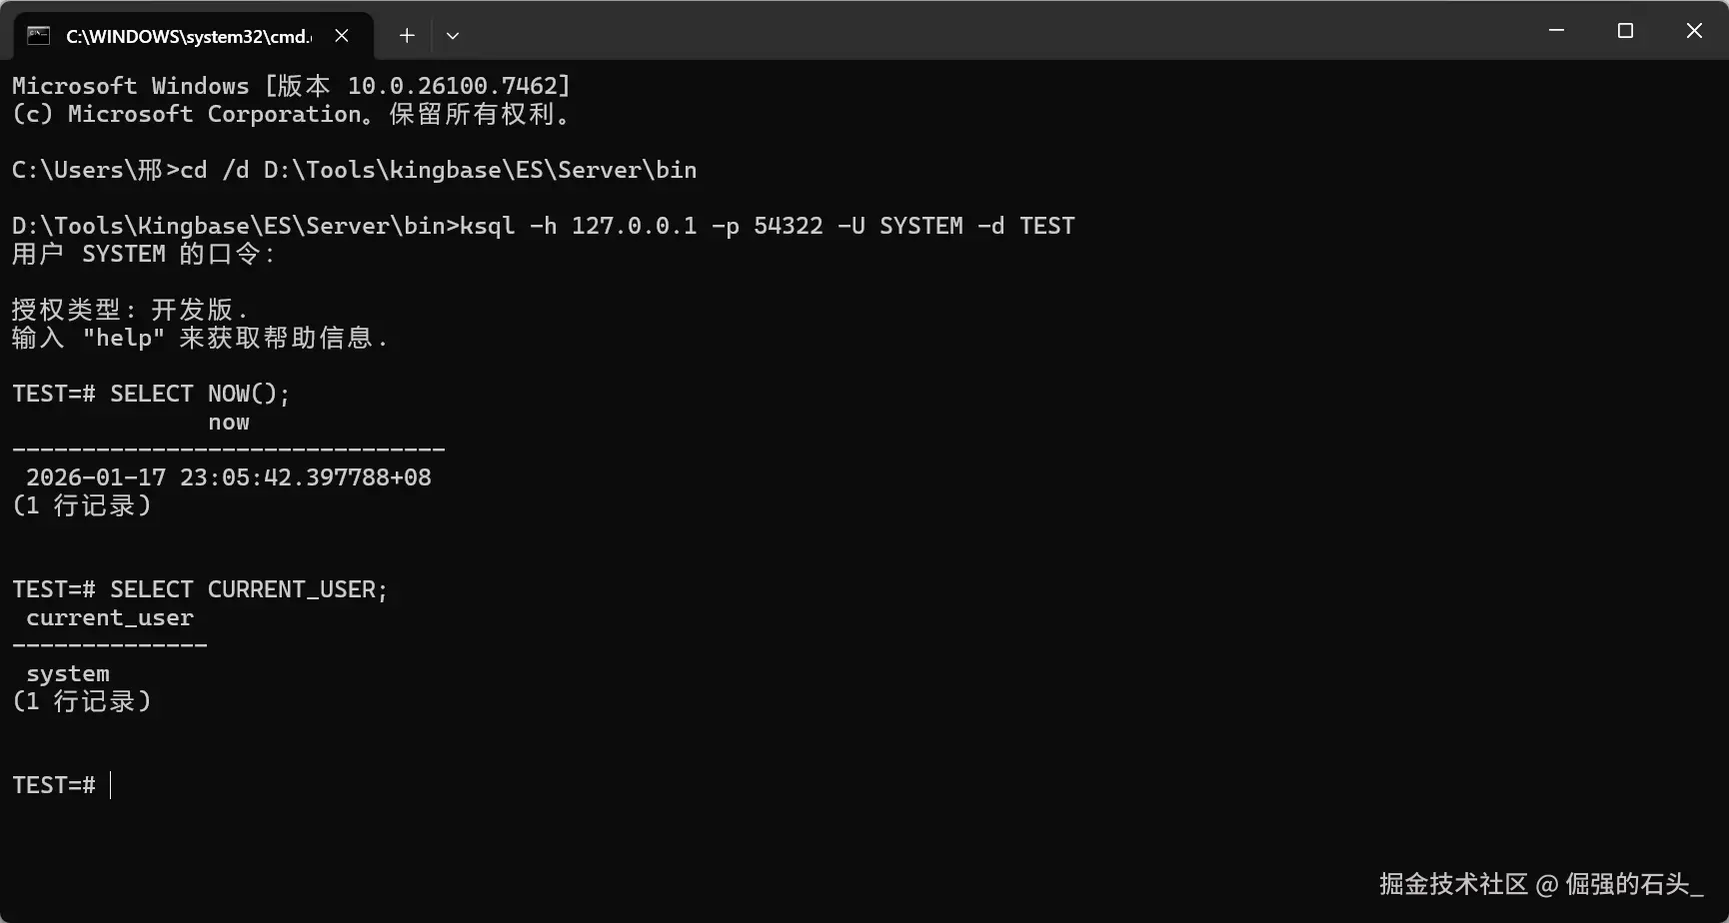This screenshot has width=1729, height=923.
Task: Click empty title bar area beside tabs
Action: (x=999, y=32)
